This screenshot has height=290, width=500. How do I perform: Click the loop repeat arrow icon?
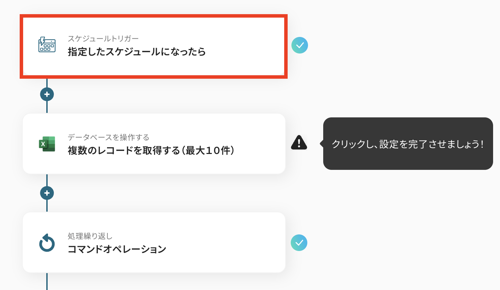point(47,243)
